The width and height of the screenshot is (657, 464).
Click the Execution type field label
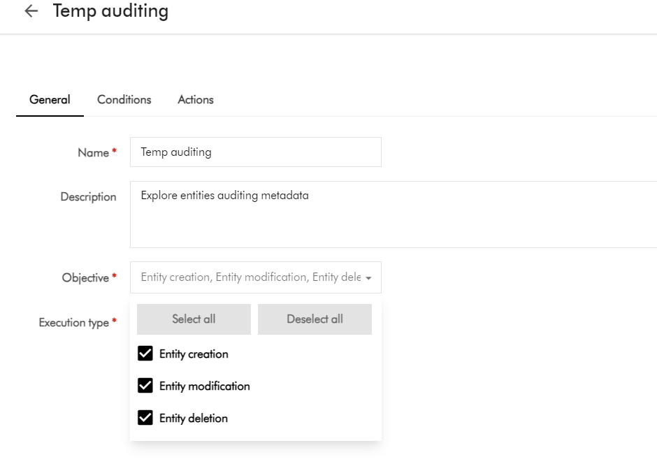pos(73,323)
